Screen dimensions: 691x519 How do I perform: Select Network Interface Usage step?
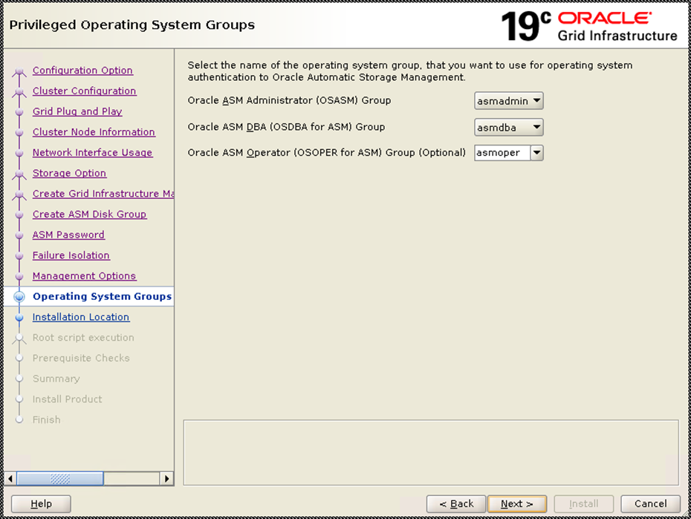pos(92,153)
